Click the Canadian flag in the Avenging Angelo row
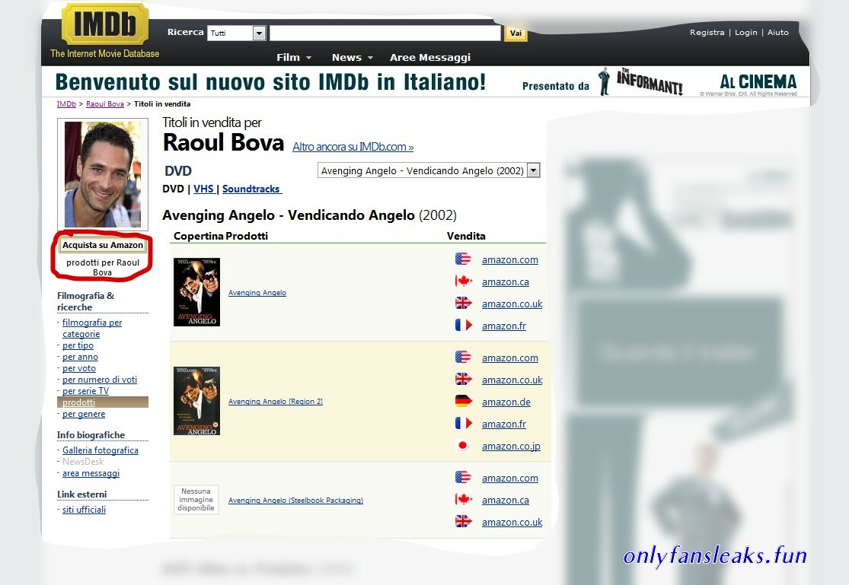Screen dimensions: 849x585 [463, 281]
